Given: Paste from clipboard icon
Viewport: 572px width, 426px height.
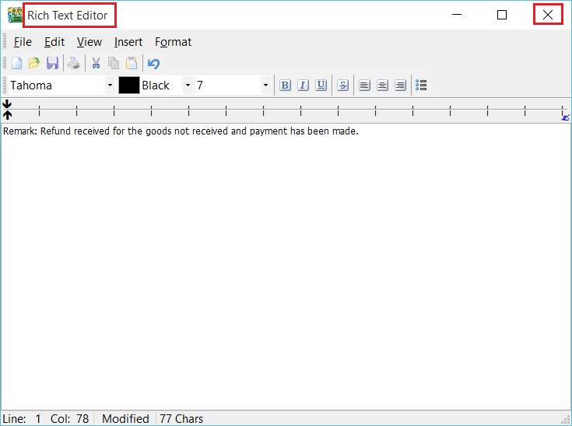Looking at the screenshot, I should [x=132, y=64].
